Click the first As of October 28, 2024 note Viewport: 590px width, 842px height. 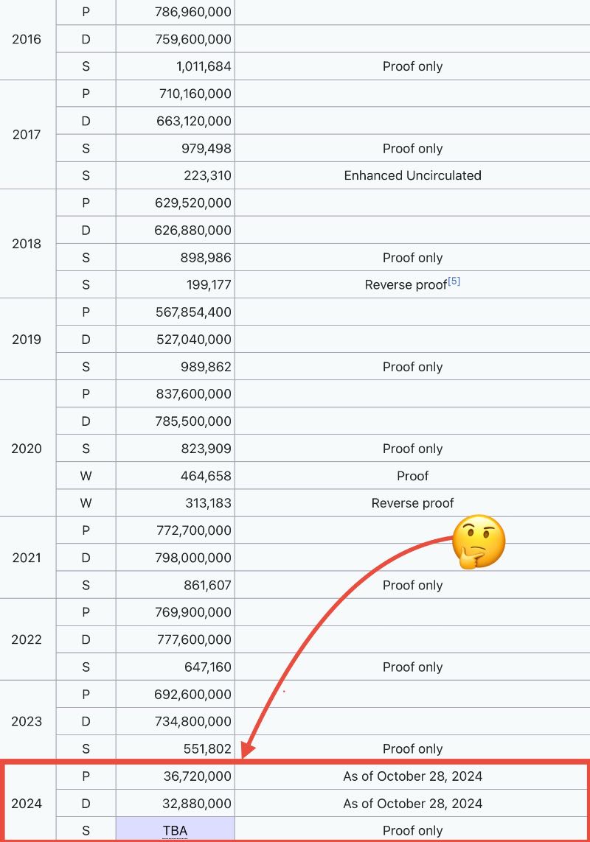point(412,776)
